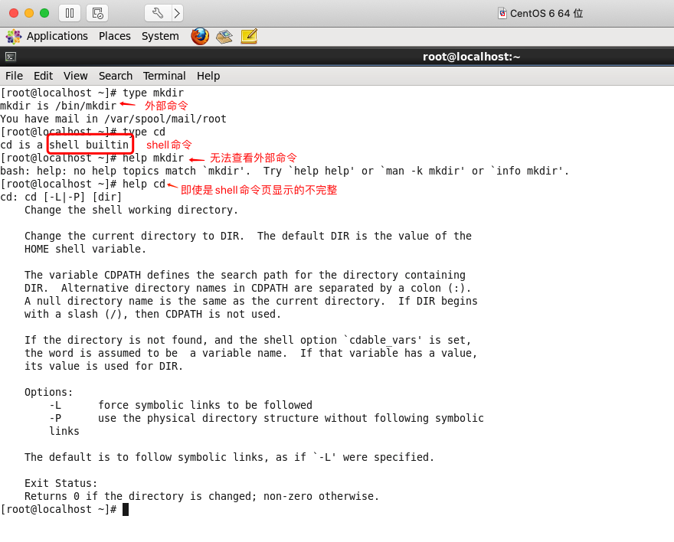Click the 'shell builtin' text in the output
Viewport: 674px width, 542px height.
click(89, 145)
